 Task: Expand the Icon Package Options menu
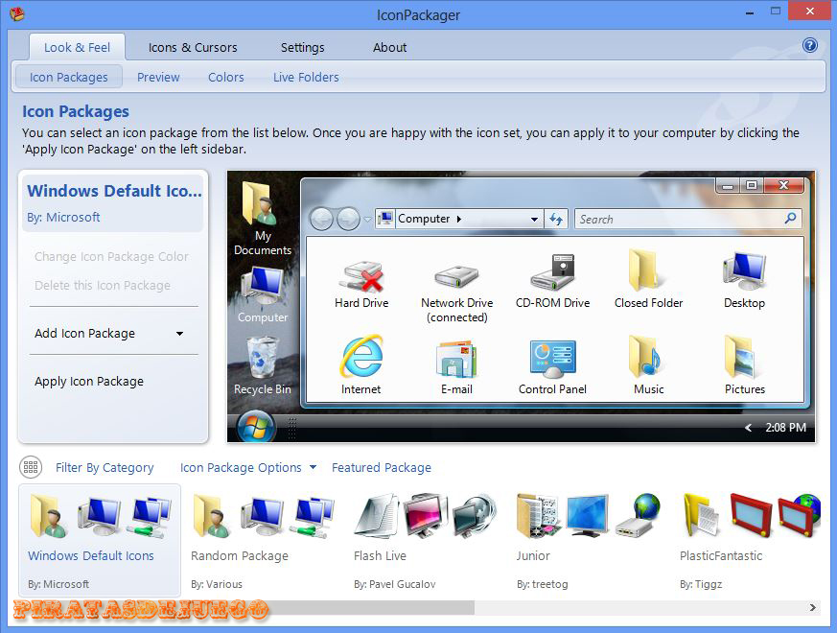tap(248, 467)
